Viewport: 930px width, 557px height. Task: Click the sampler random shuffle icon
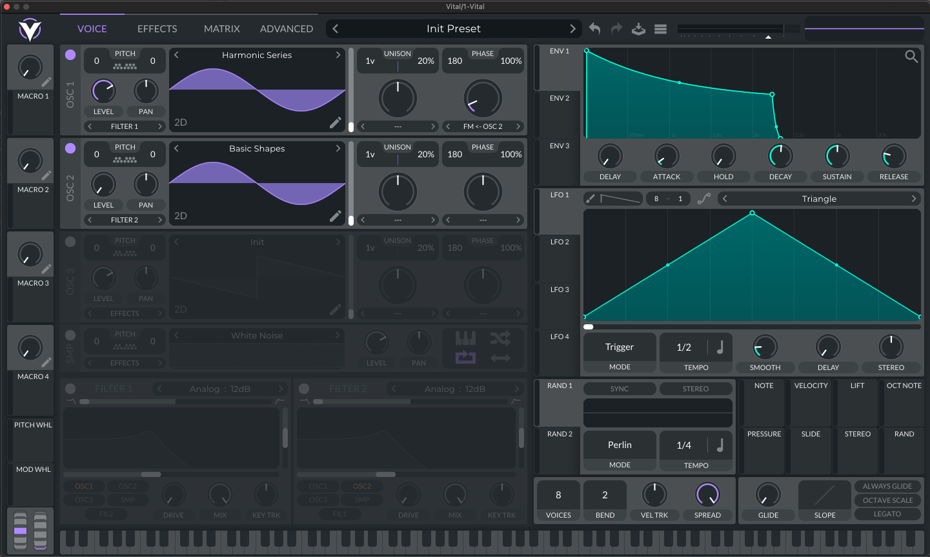click(x=500, y=338)
